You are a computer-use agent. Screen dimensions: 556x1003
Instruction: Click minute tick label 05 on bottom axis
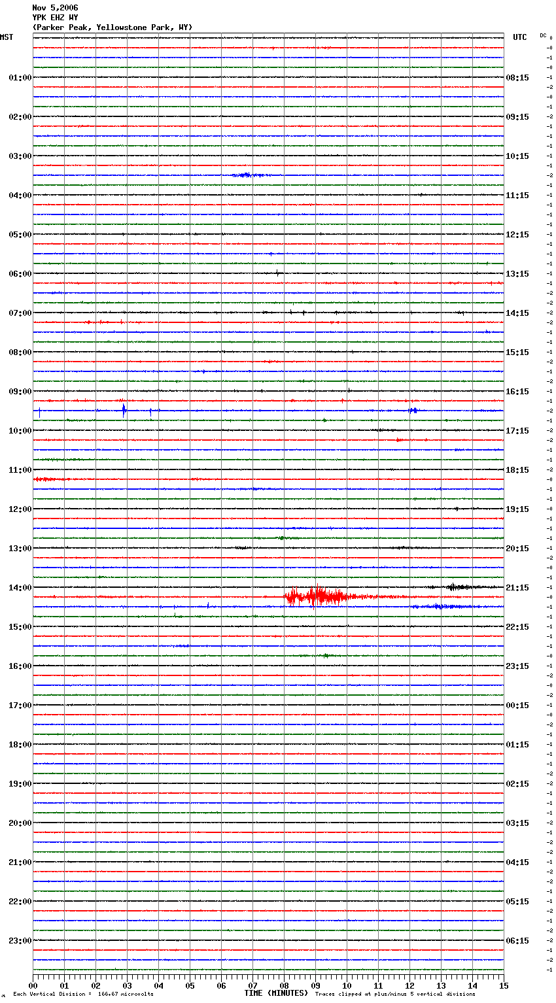(190, 985)
